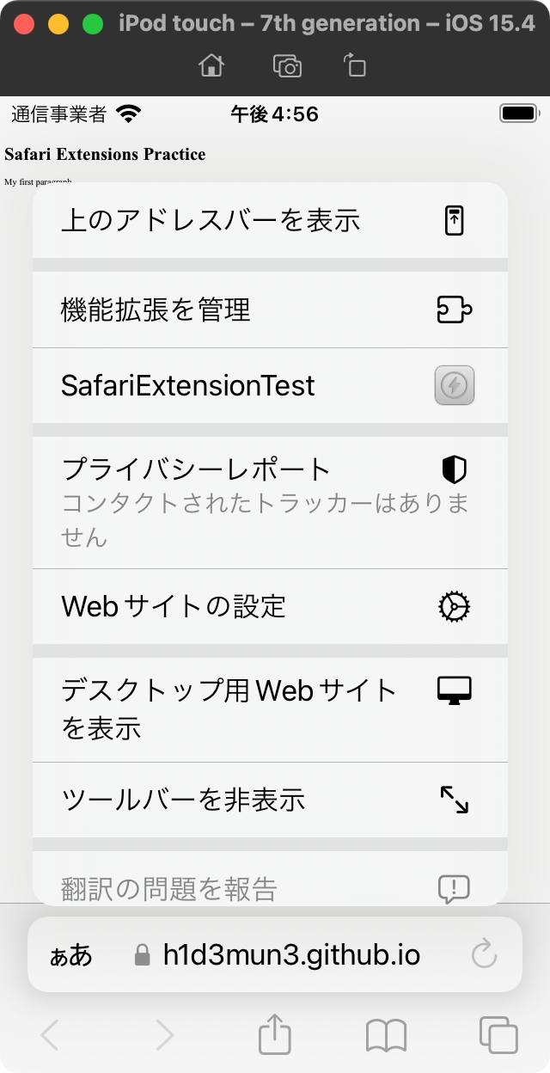
Task: Tap the ぁあ page settings button
Action: tap(70, 954)
